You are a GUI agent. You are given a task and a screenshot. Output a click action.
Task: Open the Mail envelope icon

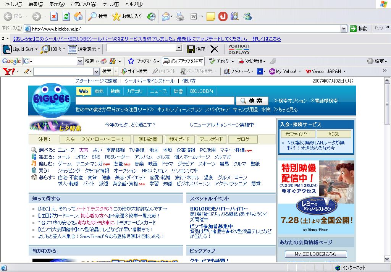[166, 16]
